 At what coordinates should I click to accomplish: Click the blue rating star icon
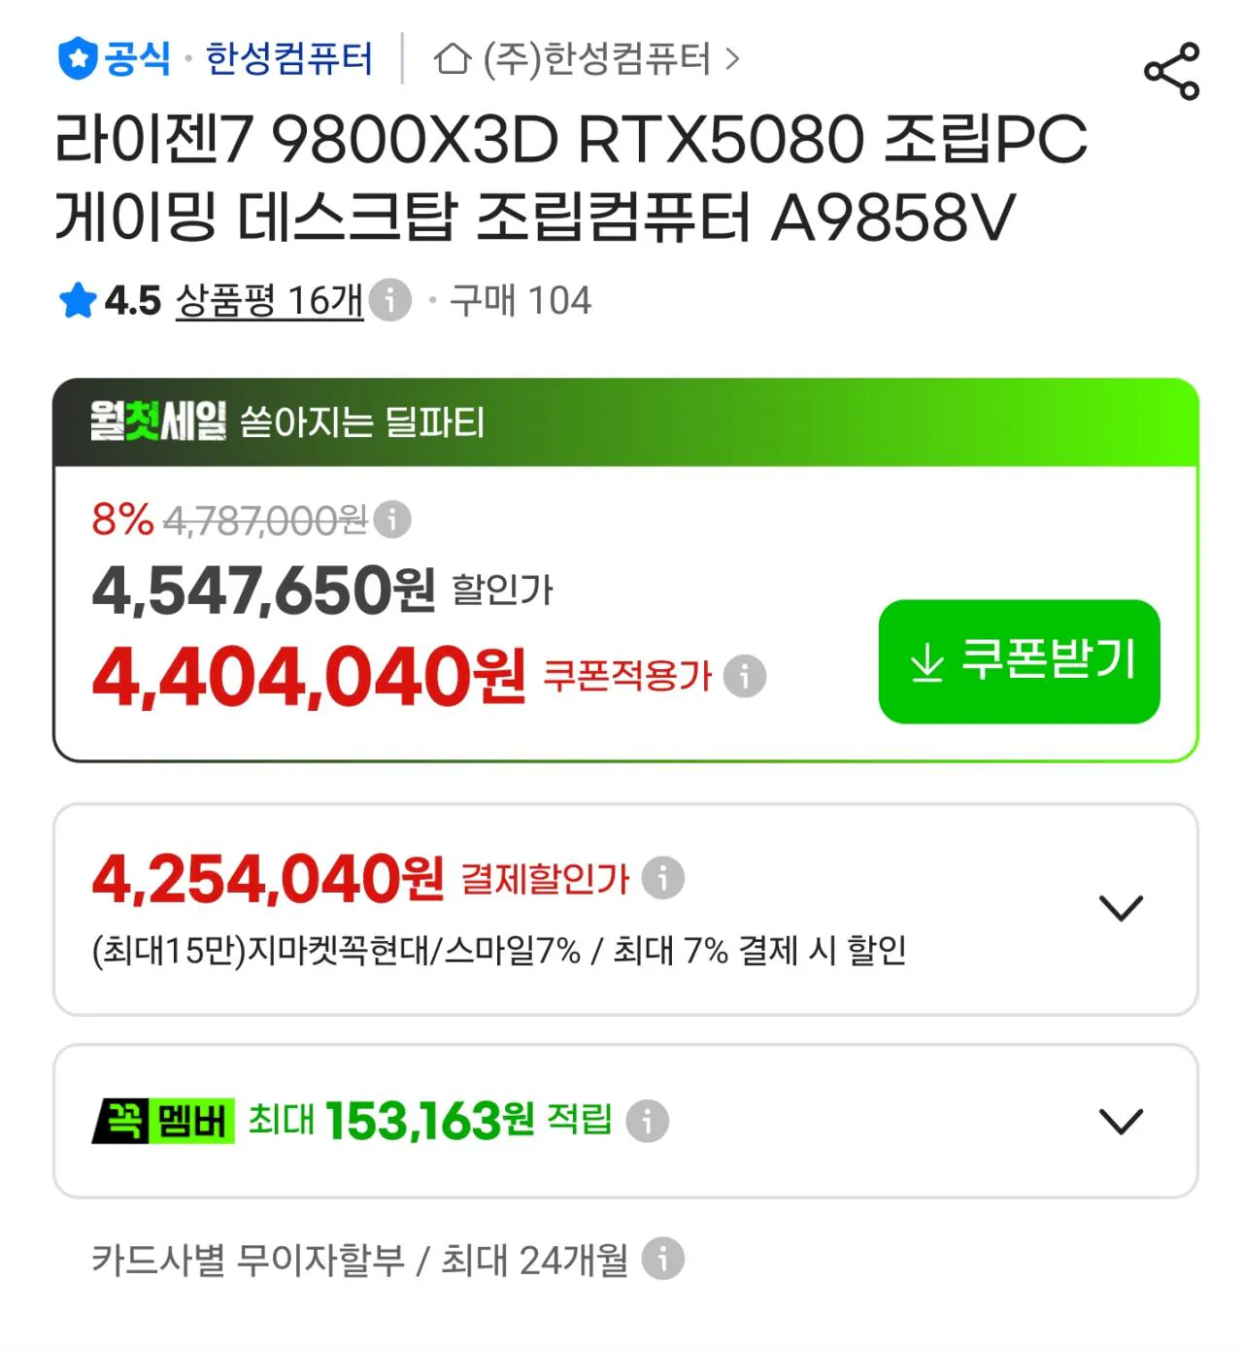[x=78, y=300]
